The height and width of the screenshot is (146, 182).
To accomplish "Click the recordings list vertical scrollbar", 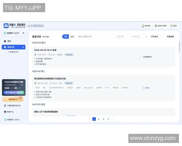I will click(x=179, y=46).
